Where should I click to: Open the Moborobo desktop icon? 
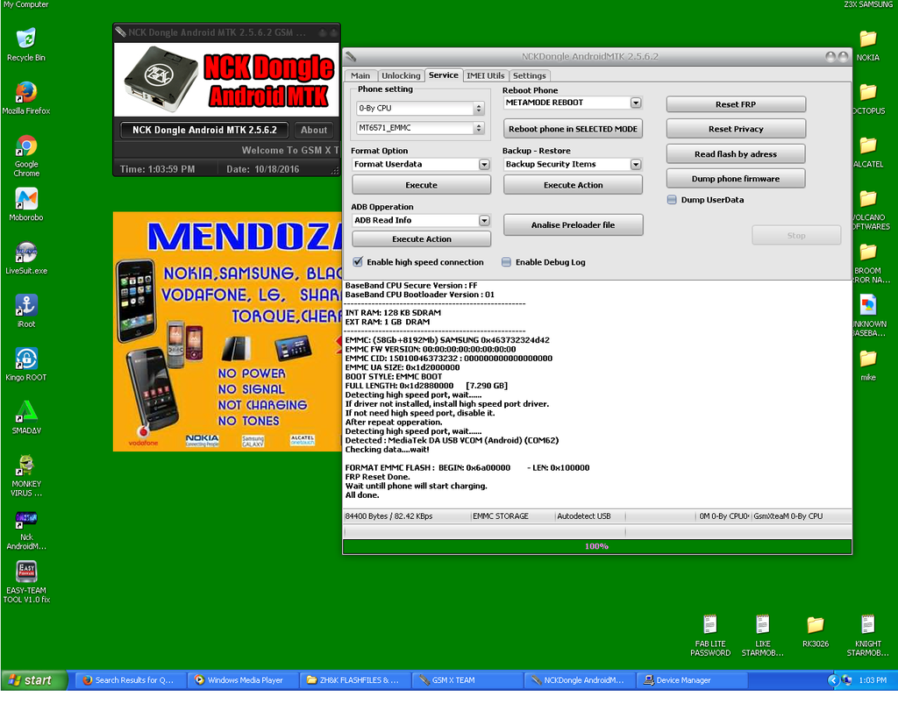(x=26, y=200)
